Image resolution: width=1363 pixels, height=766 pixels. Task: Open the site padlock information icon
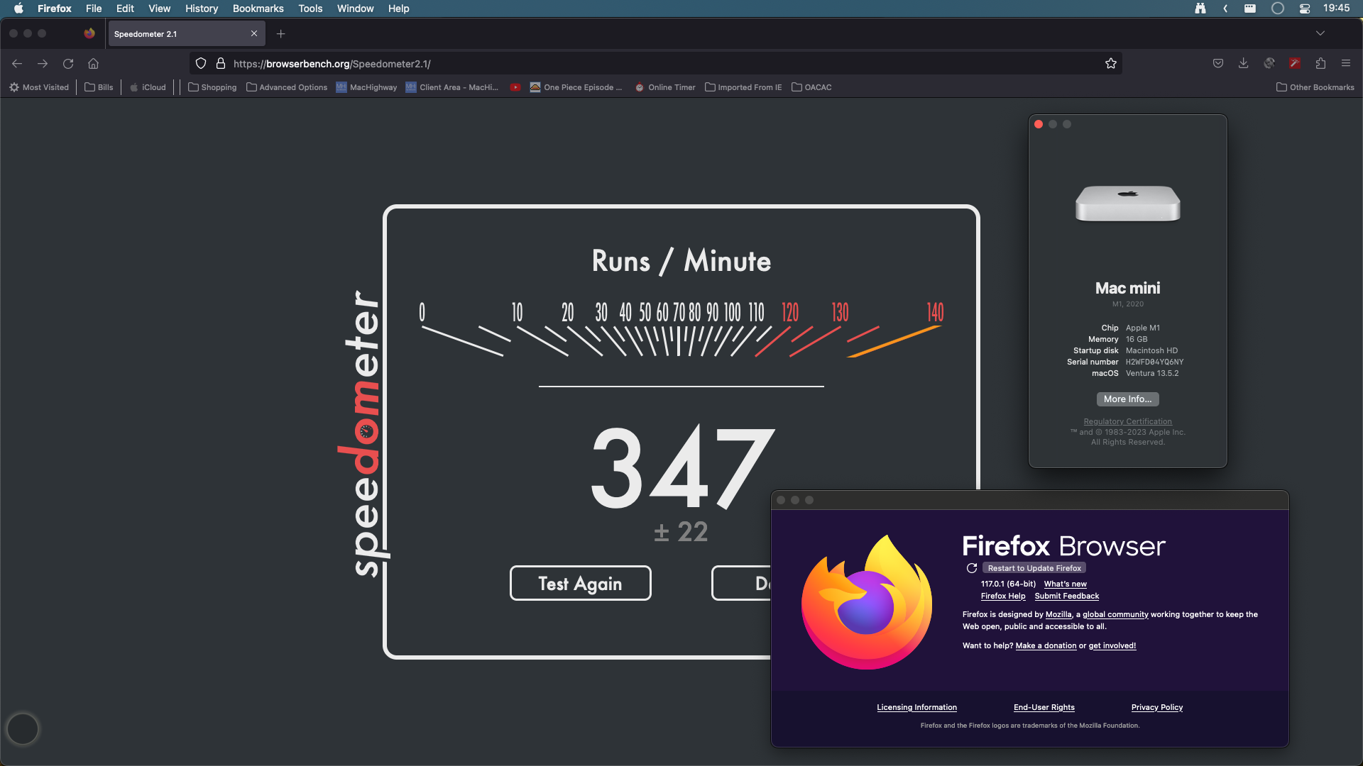(x=221, y=64)
